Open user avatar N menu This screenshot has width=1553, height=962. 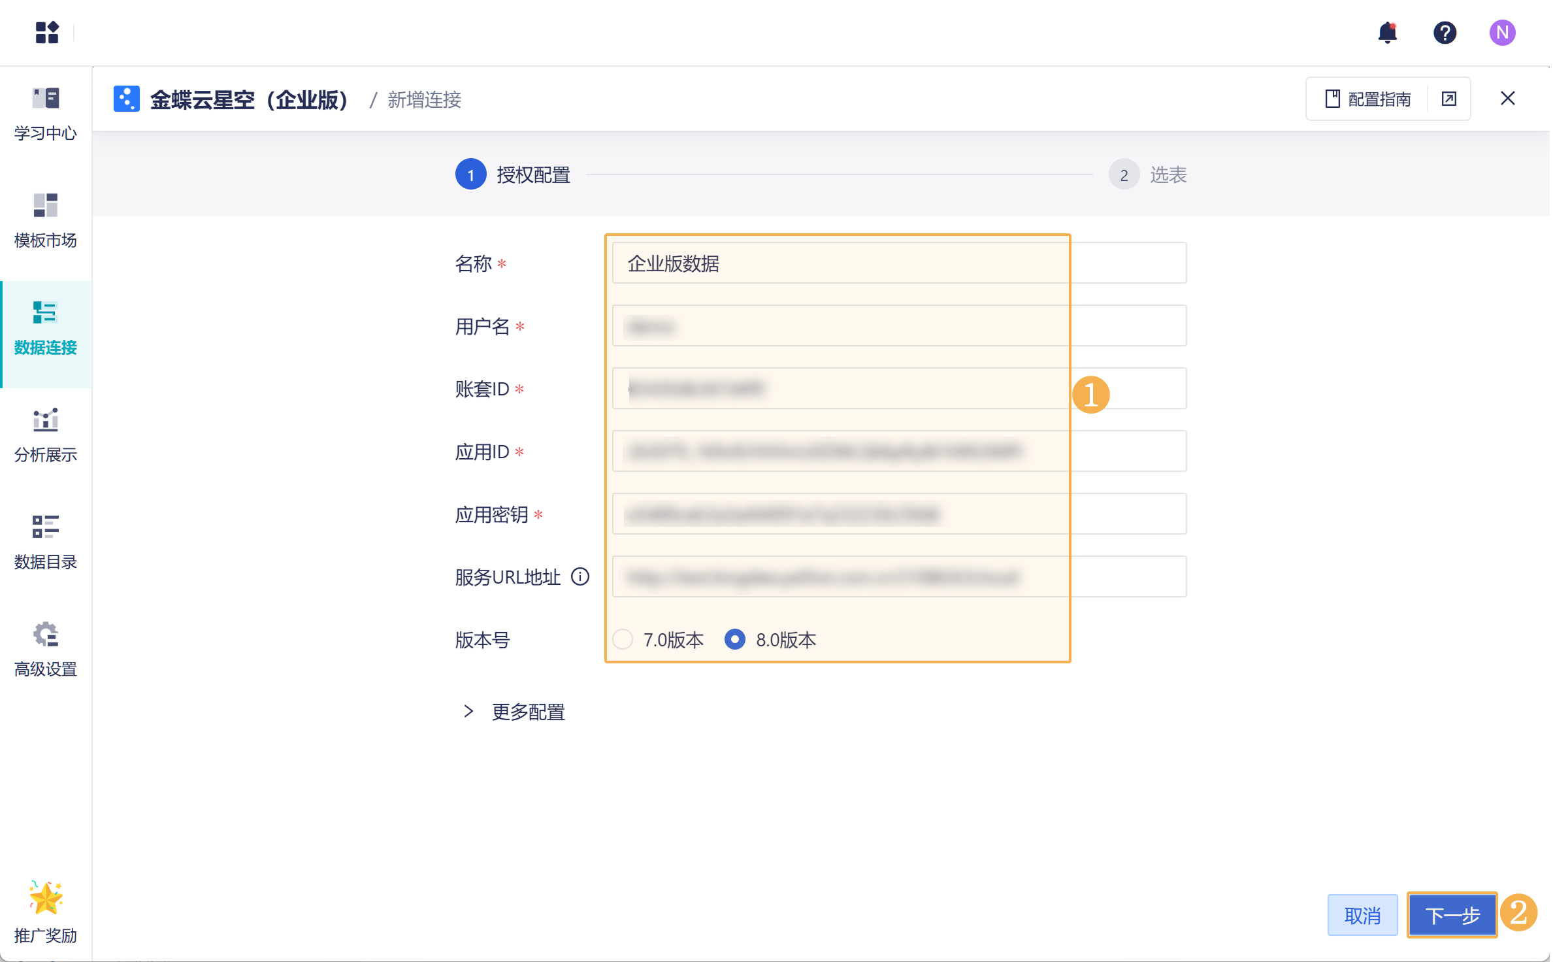[x=1502, y=33]
